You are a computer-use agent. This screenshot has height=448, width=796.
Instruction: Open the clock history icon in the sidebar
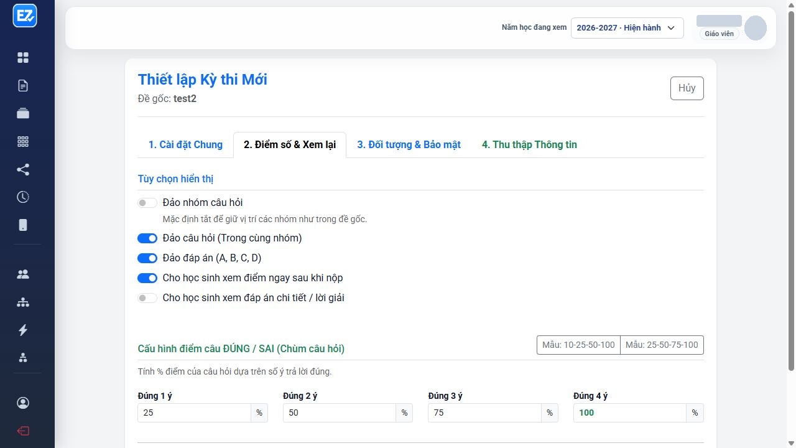23,197
